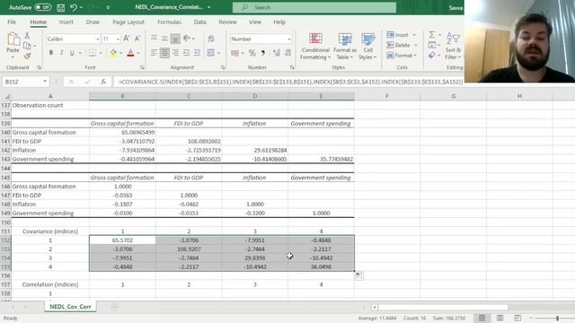Open the Data tab
The image size is (575, 323).
point(199,22)
